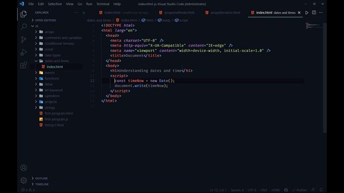
Task: Click CRLF end-of-line selector
Action: (264, 190)
